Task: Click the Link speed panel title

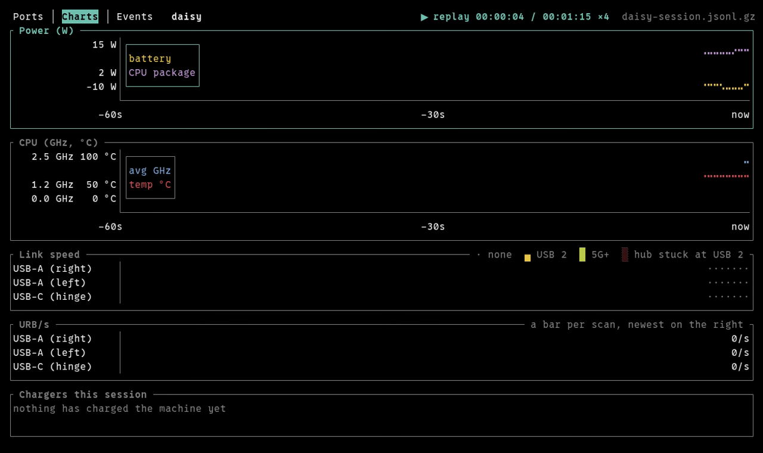Action: click(49, 255)
